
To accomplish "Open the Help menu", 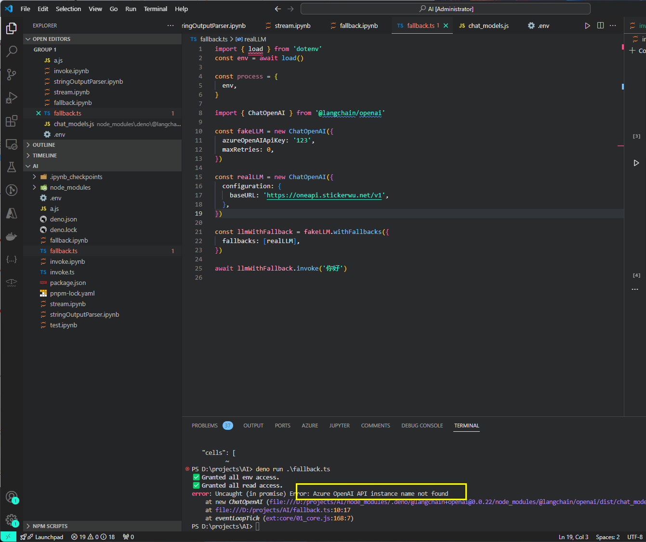I will (x=182, y=9).
